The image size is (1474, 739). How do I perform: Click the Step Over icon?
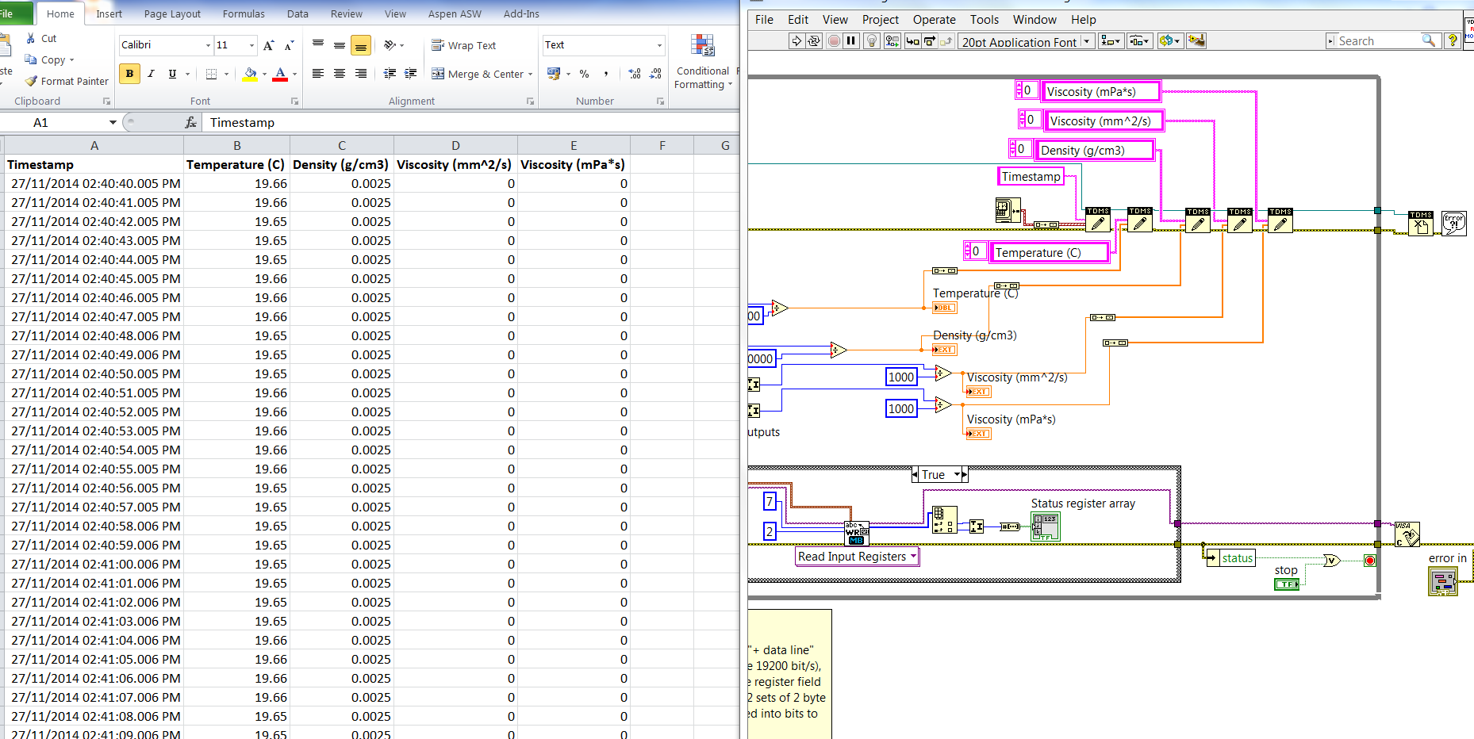pyautogui.click(x=929, y=41)
